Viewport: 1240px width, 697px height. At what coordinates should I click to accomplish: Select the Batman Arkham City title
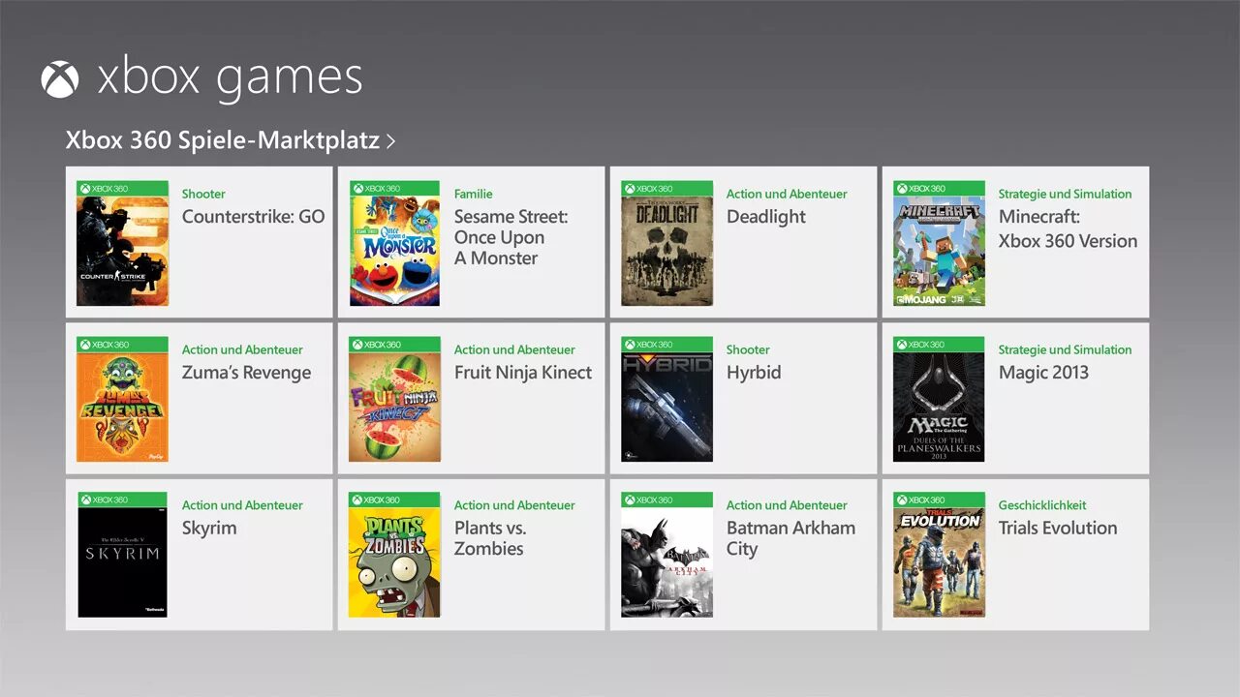[x=790, y=538]
